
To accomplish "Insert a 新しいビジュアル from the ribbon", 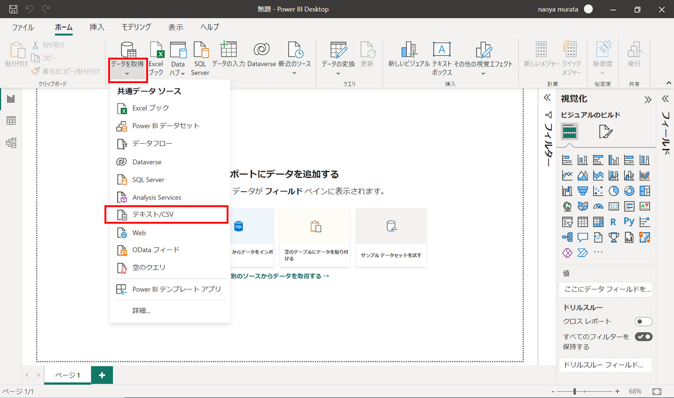I will point(409,55).
